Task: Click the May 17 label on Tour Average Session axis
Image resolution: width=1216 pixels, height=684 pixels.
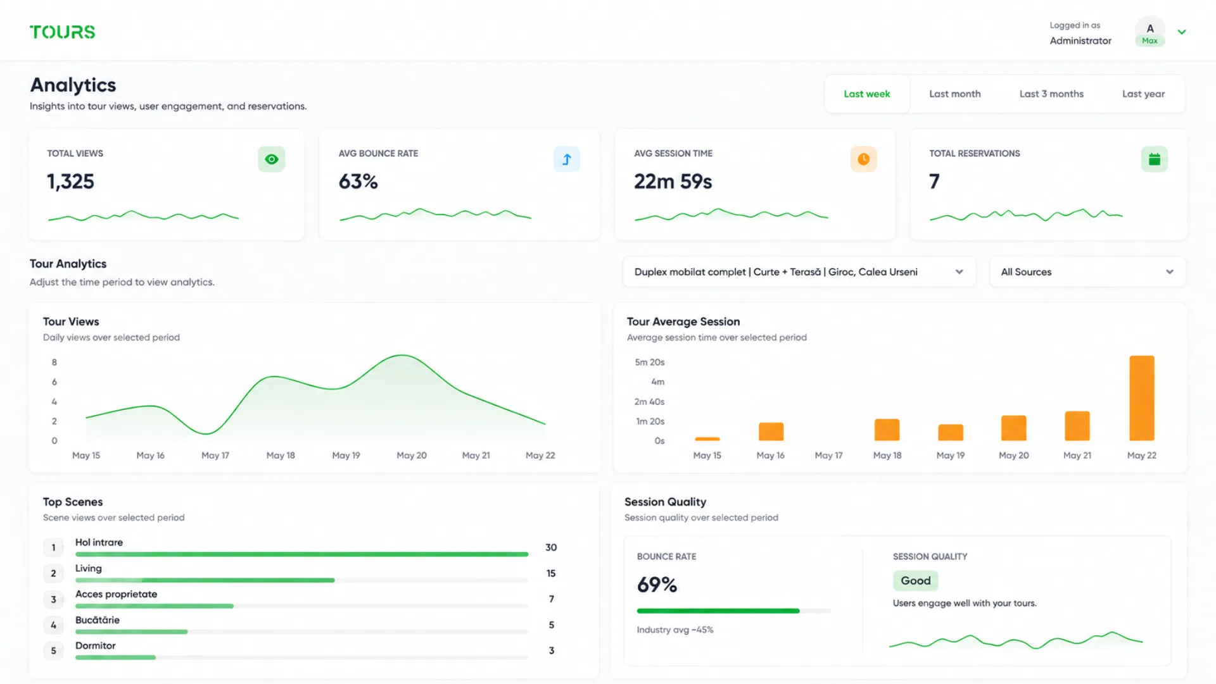Action: coord(828,456)
